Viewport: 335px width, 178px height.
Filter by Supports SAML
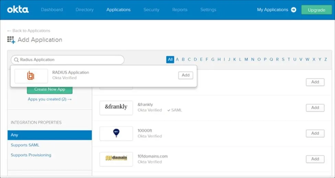pyautogui.click(x=25, y=145)
